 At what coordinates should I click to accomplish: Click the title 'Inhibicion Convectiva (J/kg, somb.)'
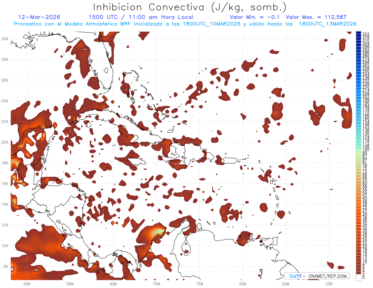coord(190,7)
